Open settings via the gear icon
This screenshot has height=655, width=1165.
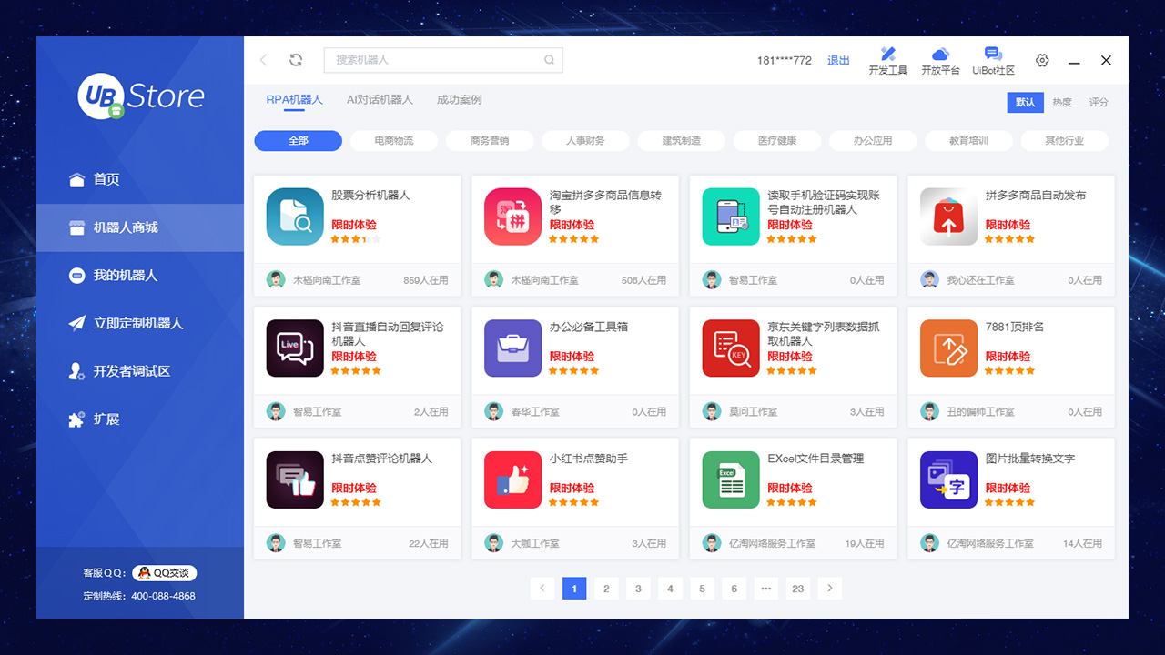click(1042, 60)
